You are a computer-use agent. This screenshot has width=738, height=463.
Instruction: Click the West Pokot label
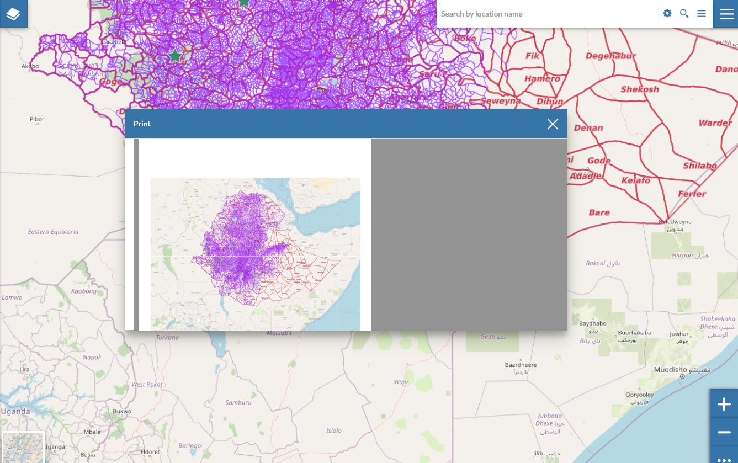[147, 384]
